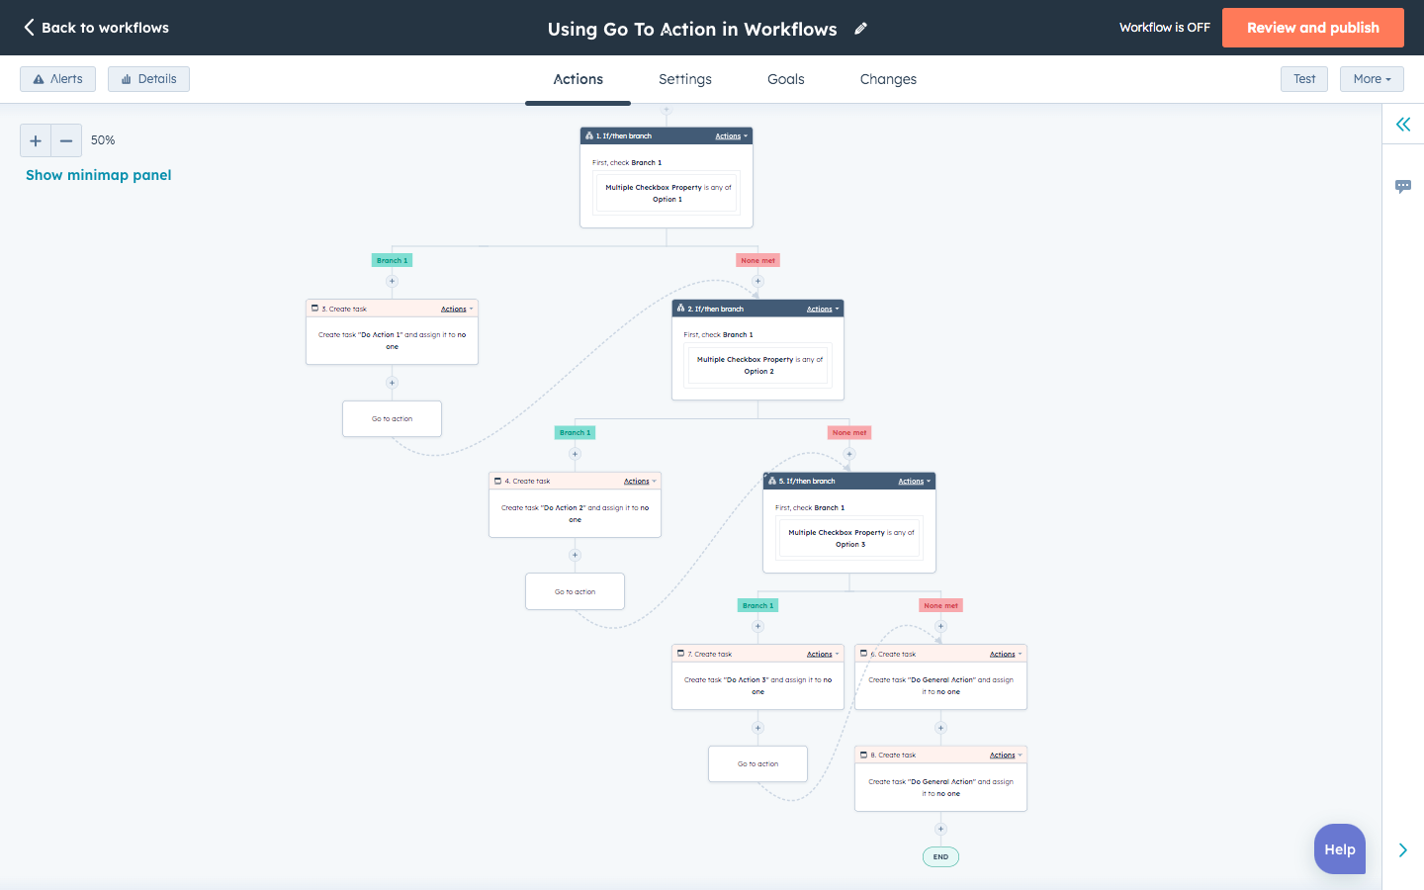Open the More dropdown
This screenshot has width=1424, height=890.
coord(1372,78)
